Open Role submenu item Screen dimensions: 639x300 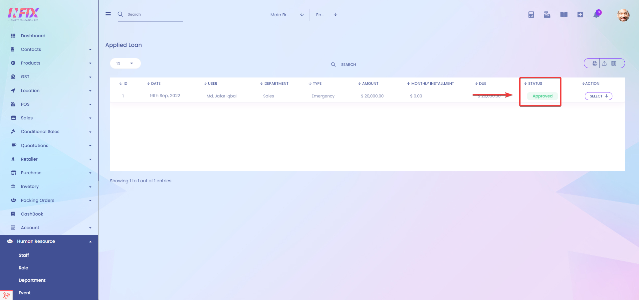click(23, 268)
